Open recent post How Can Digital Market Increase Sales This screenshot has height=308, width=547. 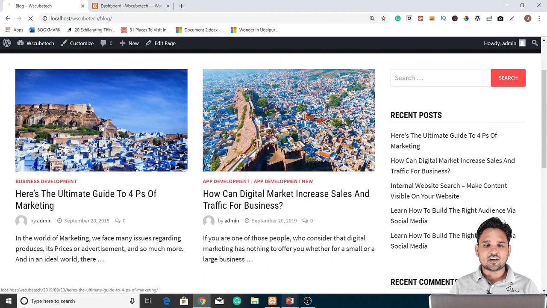point(453,166)
